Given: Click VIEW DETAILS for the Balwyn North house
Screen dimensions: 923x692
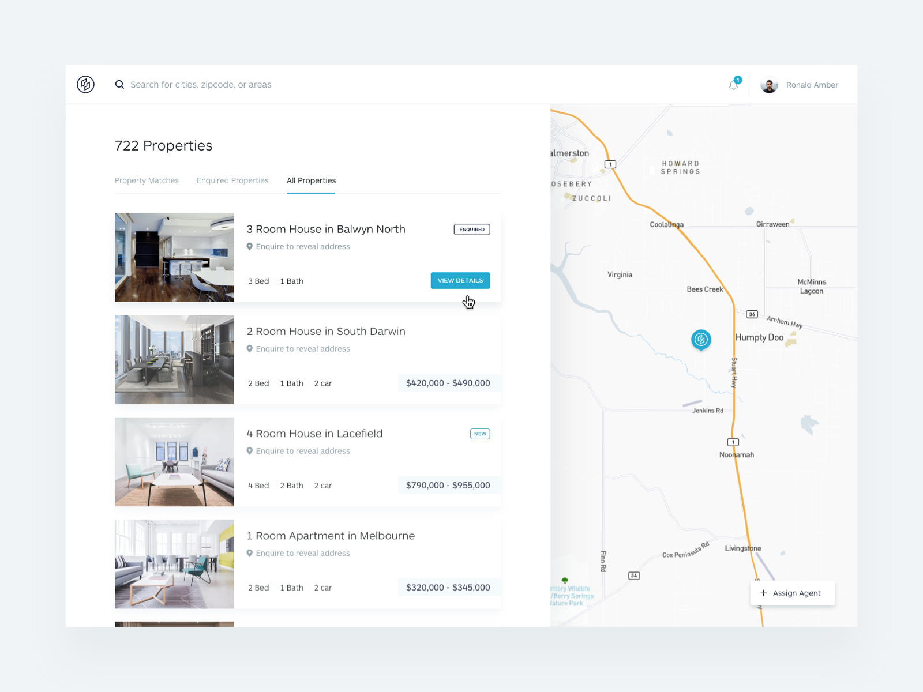Looking at the screenshot, I should point(460,280).
